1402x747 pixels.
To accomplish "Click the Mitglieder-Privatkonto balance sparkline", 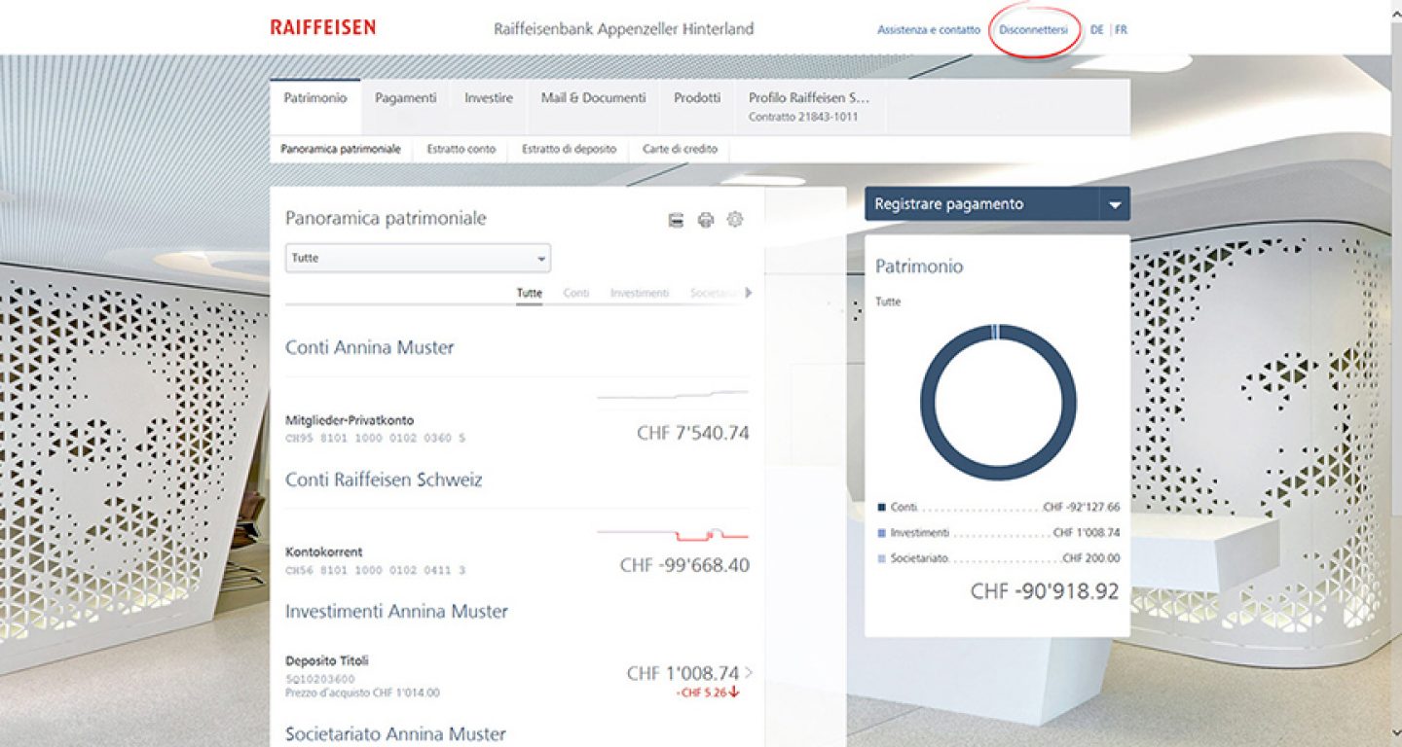I will click(x=673, y=395).
